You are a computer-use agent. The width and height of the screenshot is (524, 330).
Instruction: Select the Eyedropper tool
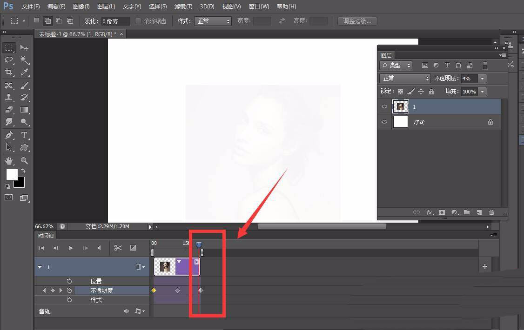tap(24, 72)
